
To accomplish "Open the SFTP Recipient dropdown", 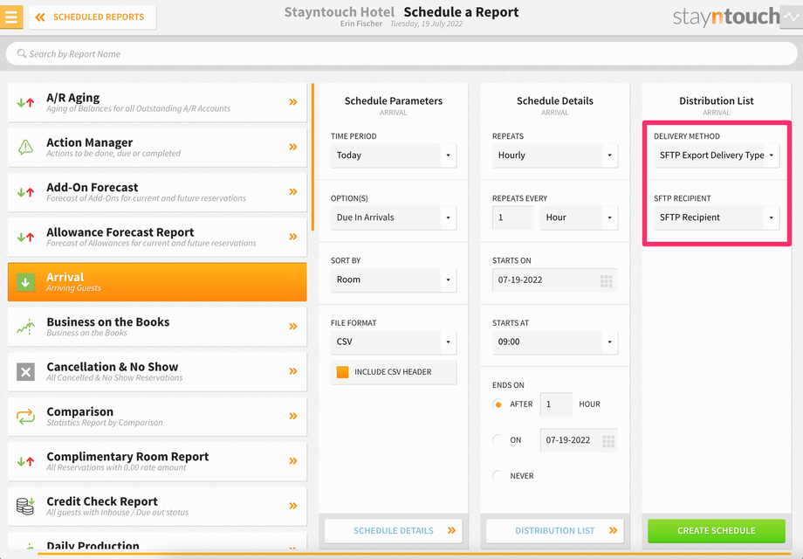I will point(717,217).
